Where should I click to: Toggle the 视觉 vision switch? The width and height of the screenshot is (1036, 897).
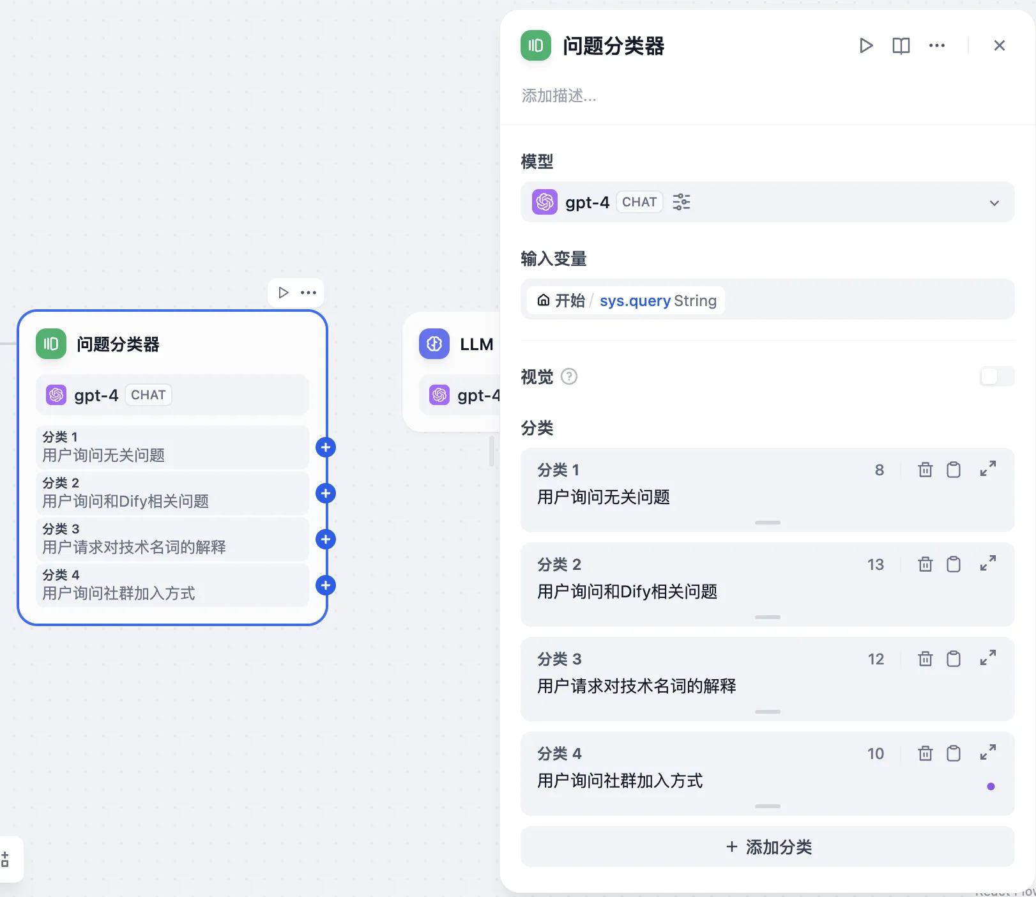click(996, 376)
